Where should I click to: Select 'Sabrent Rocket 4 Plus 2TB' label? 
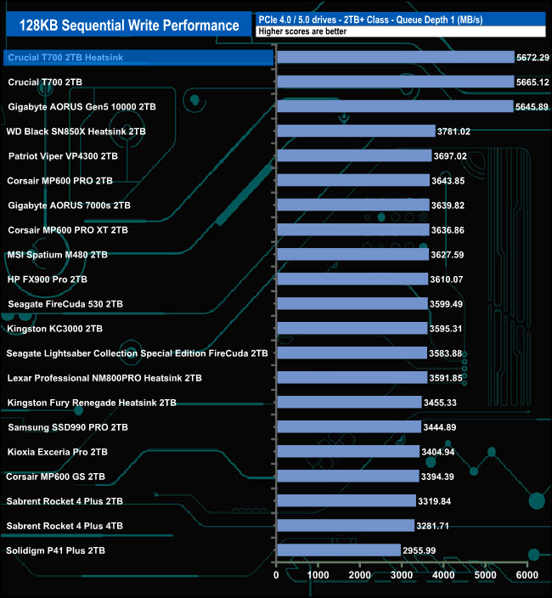[x=65, y=501]
